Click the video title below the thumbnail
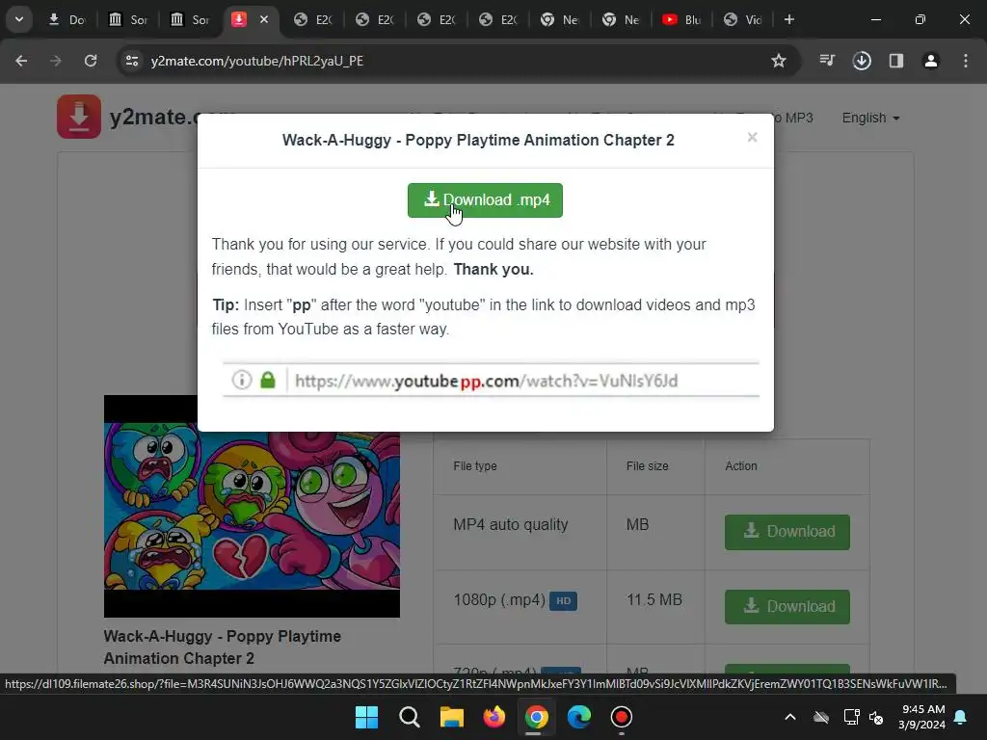 coord(223,647)
